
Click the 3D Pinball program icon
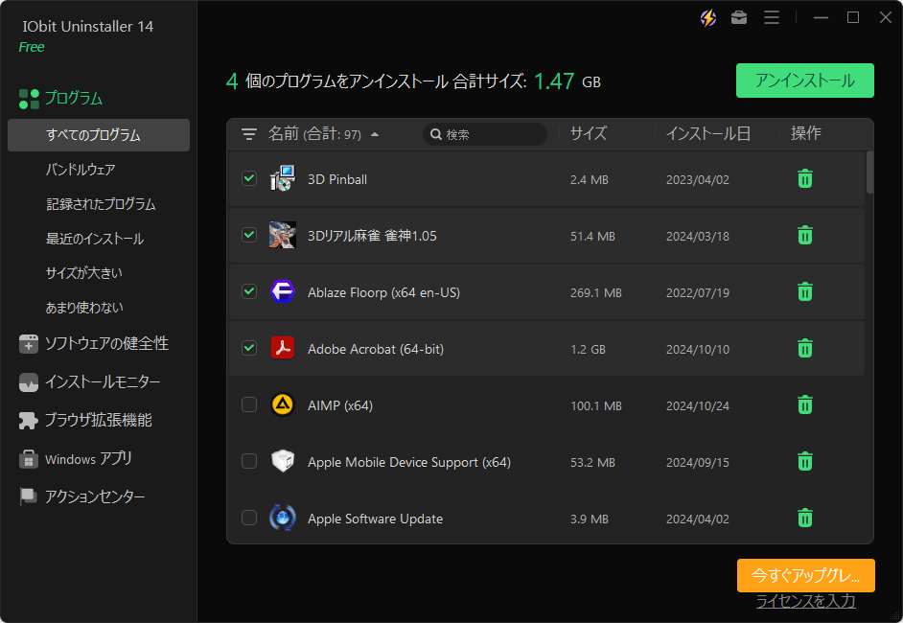(283, 178)
